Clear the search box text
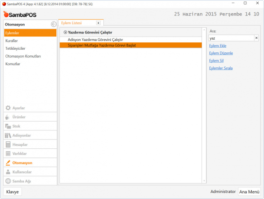The height and width of the screenshot is (199, 264). point(257,38)
